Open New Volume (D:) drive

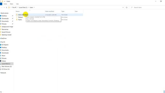point(7,66)
